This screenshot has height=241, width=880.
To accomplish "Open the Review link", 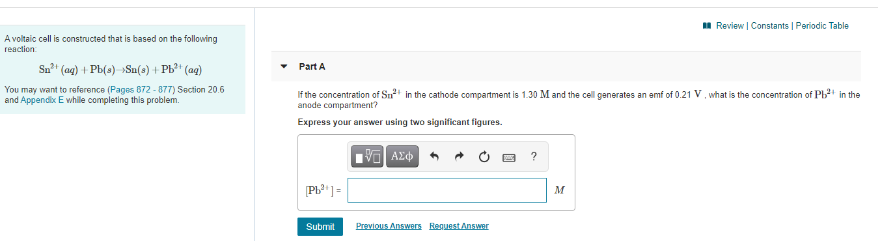I will pyautogui.click(x=730, y=26).
